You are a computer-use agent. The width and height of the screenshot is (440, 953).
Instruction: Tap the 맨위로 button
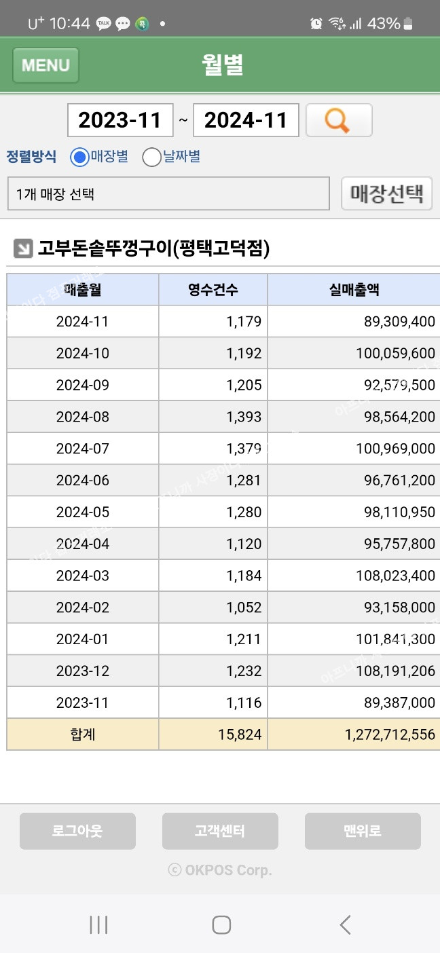pos(363,831)
